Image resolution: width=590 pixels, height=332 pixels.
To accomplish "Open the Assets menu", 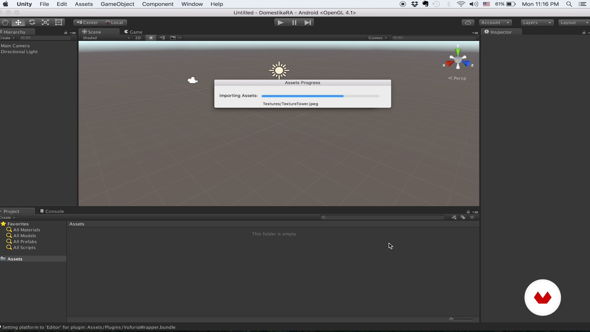I will [84, 4].
